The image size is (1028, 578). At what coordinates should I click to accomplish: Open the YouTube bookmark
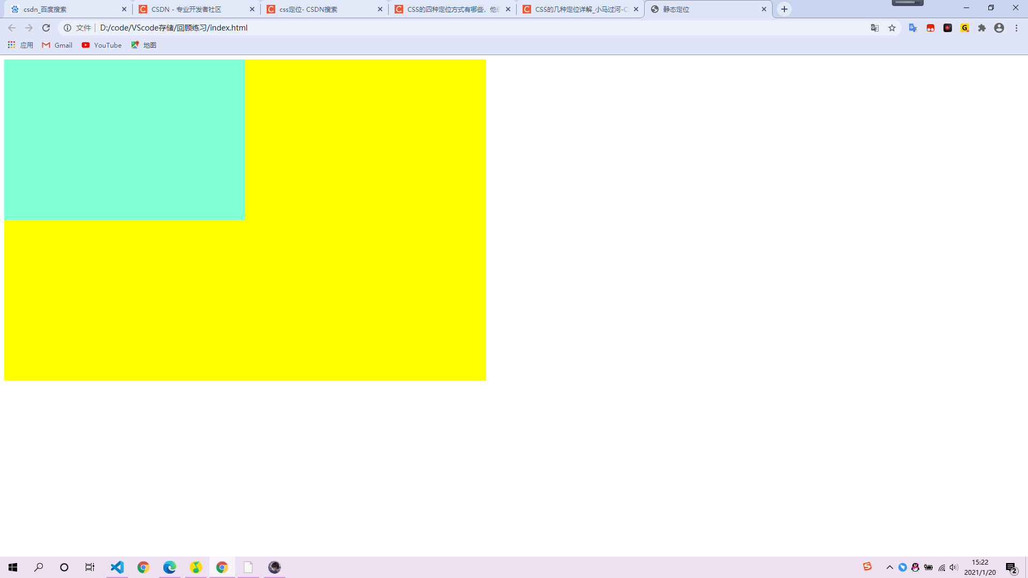click(x=102, y=45)
